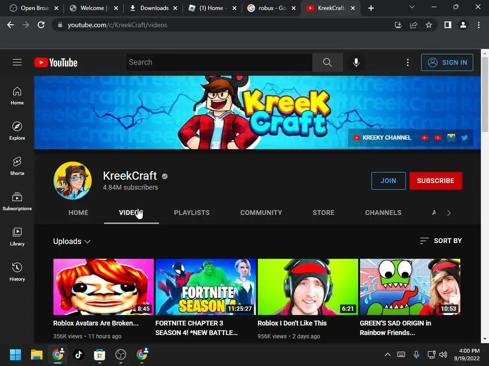Image resolution: width=489 pixels, height=366 pixels.
Task: Open Windows Start menu
Action: (15, 355)
